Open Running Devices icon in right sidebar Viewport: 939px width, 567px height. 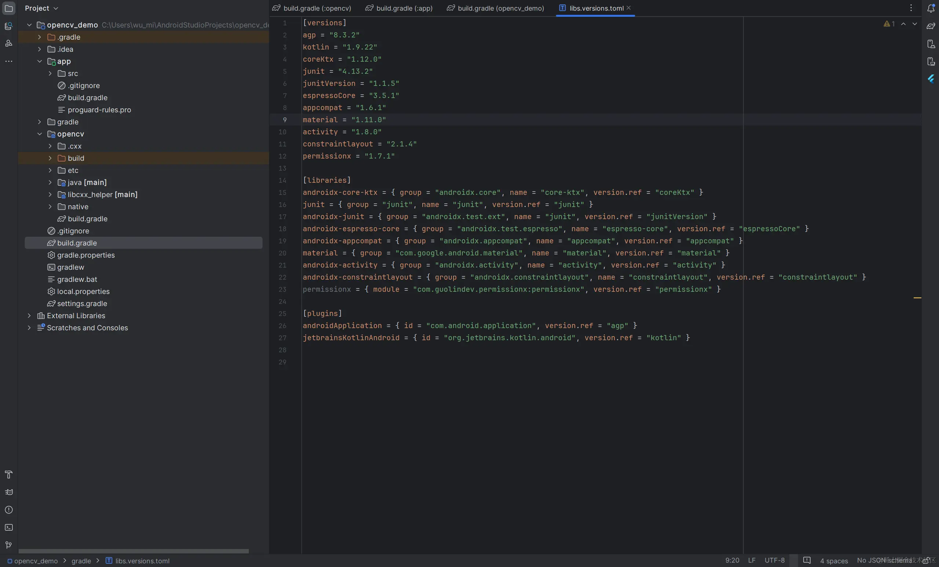(x=931, y=61)
